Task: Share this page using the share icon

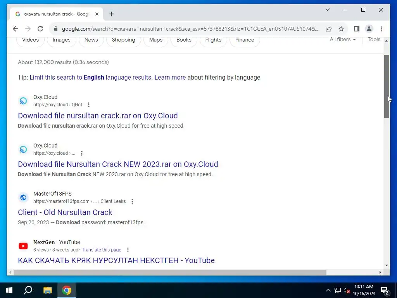Action: 329,29
